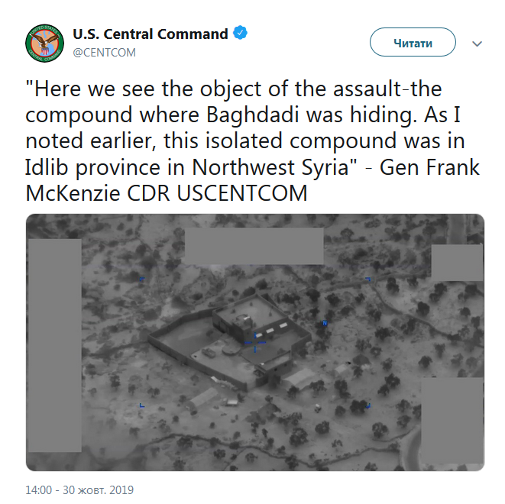Click the blue crosshair reticle on compound
The image size is (505, 504).
pyautogui.click(x=254, y=344)
